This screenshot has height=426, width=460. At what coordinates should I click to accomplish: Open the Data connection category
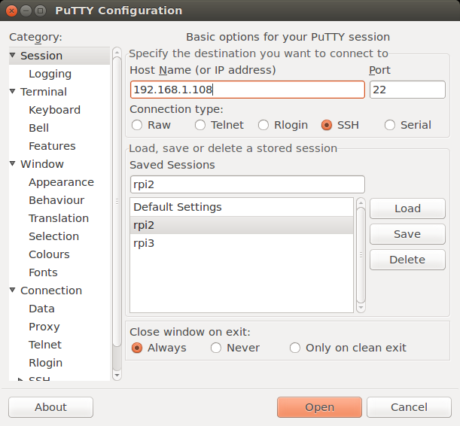41,309
